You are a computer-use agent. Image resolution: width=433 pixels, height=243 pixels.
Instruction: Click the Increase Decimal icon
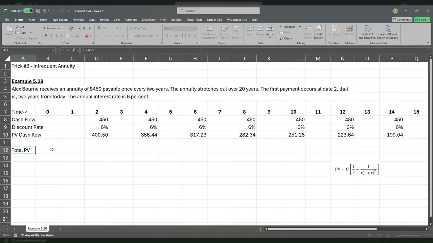[188, 35]
